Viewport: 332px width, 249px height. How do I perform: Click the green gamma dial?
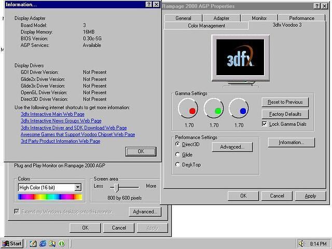(214, 109)
